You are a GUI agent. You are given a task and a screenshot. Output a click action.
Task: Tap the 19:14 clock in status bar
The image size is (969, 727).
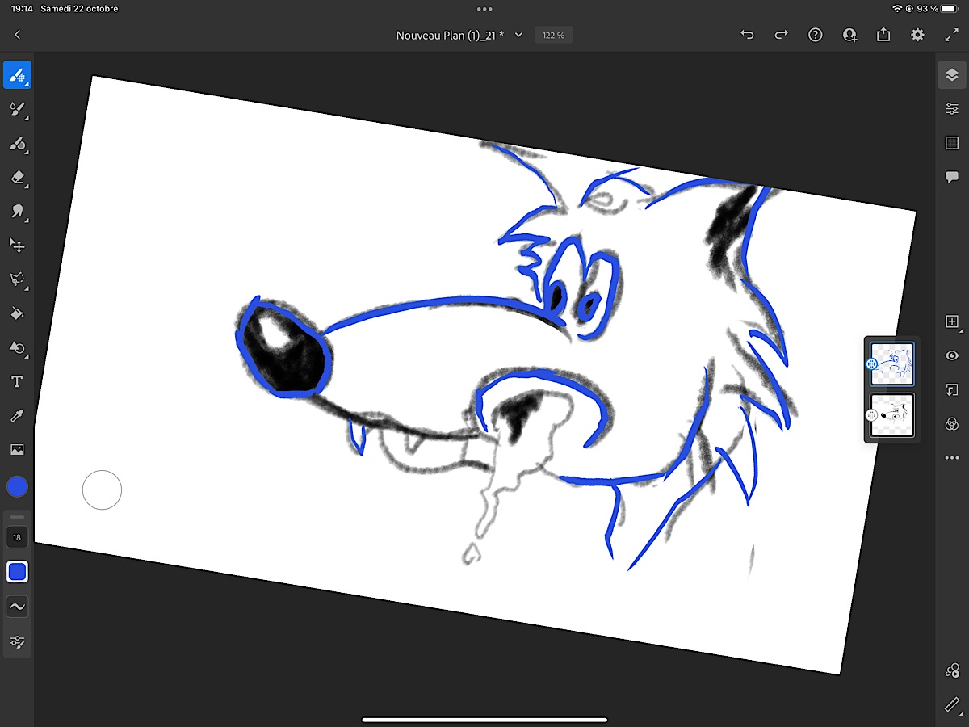(x=22, y=9)
